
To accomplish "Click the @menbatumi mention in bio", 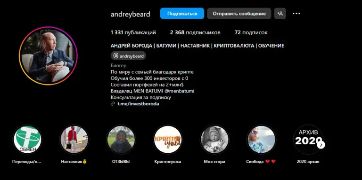I will (180, 91).
